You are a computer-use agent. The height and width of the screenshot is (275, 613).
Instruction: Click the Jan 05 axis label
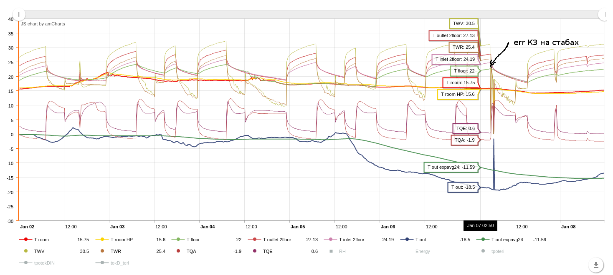click(298, 227)
